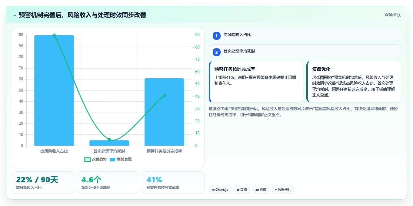Click the left axis value 100
Screen dimensions: 413x206
tap(20, 35)
